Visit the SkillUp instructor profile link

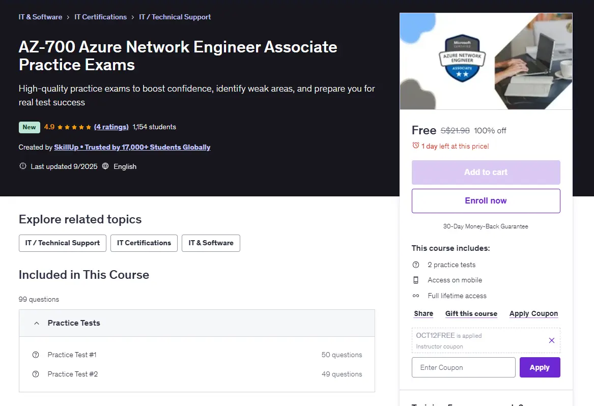(x=132, y=148)
